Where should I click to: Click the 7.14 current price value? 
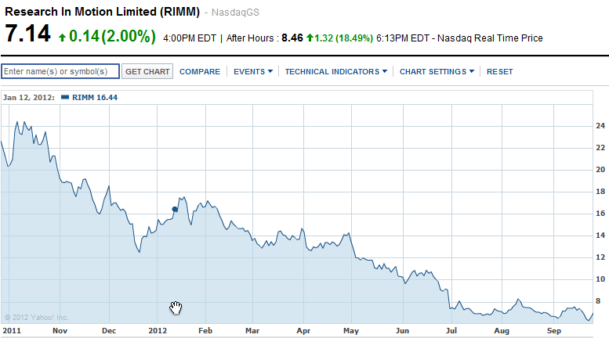click(28, 34)
